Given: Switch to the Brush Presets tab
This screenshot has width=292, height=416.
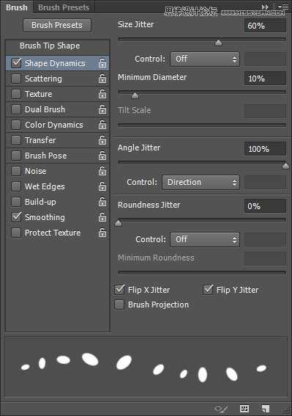Looking at the screenshot, I should click(x=64, y=7).
